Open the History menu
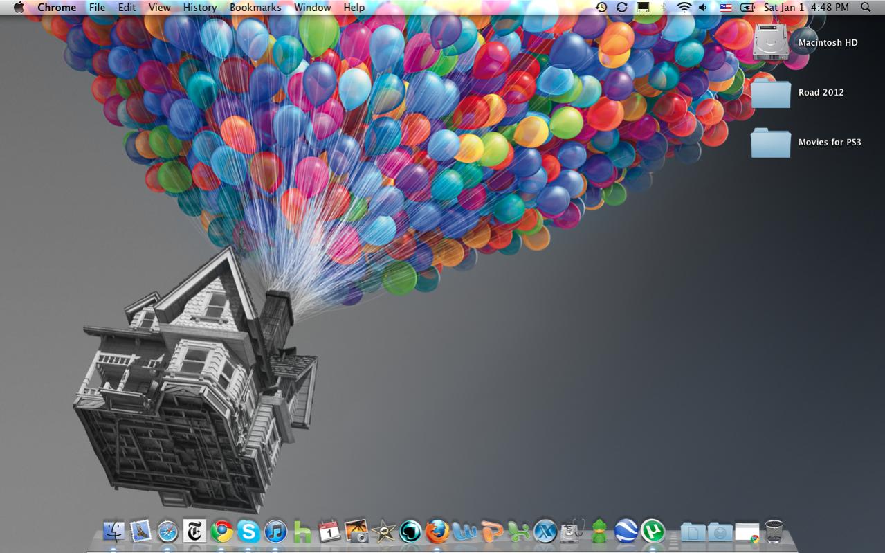This screenshot has width=885, height=553. click(200, 8)
